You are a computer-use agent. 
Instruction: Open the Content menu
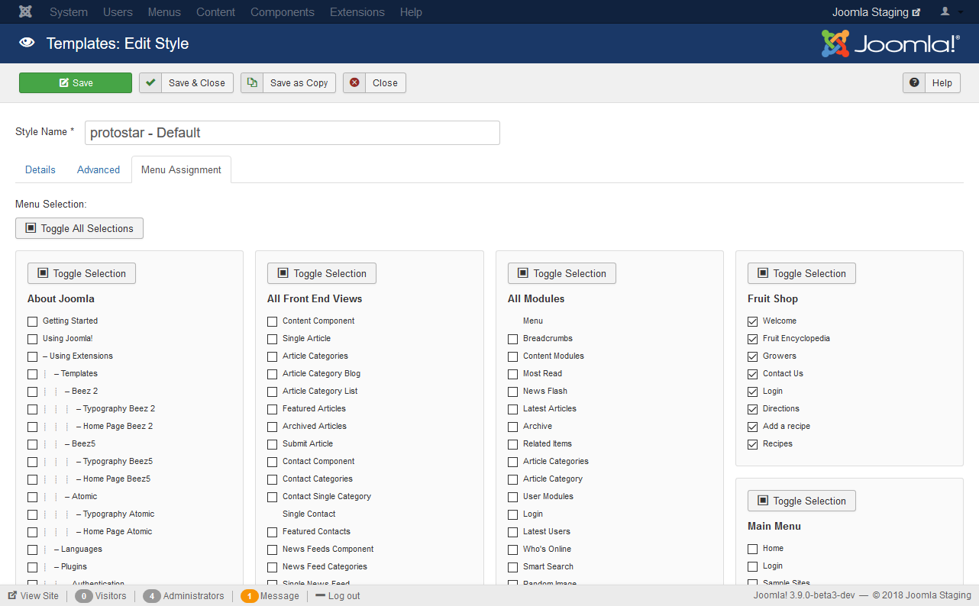pos(215,12)
